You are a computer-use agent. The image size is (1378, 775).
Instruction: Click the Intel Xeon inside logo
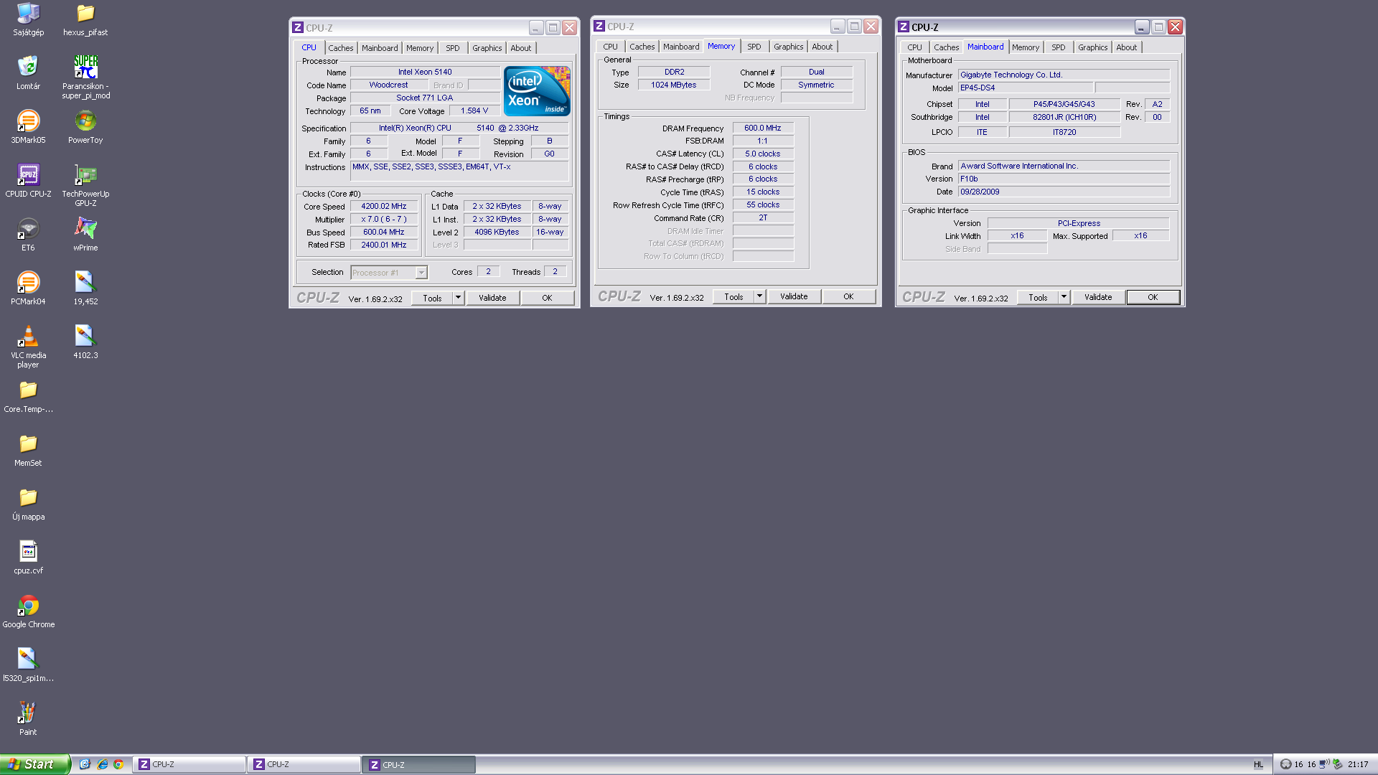point(537,91)
